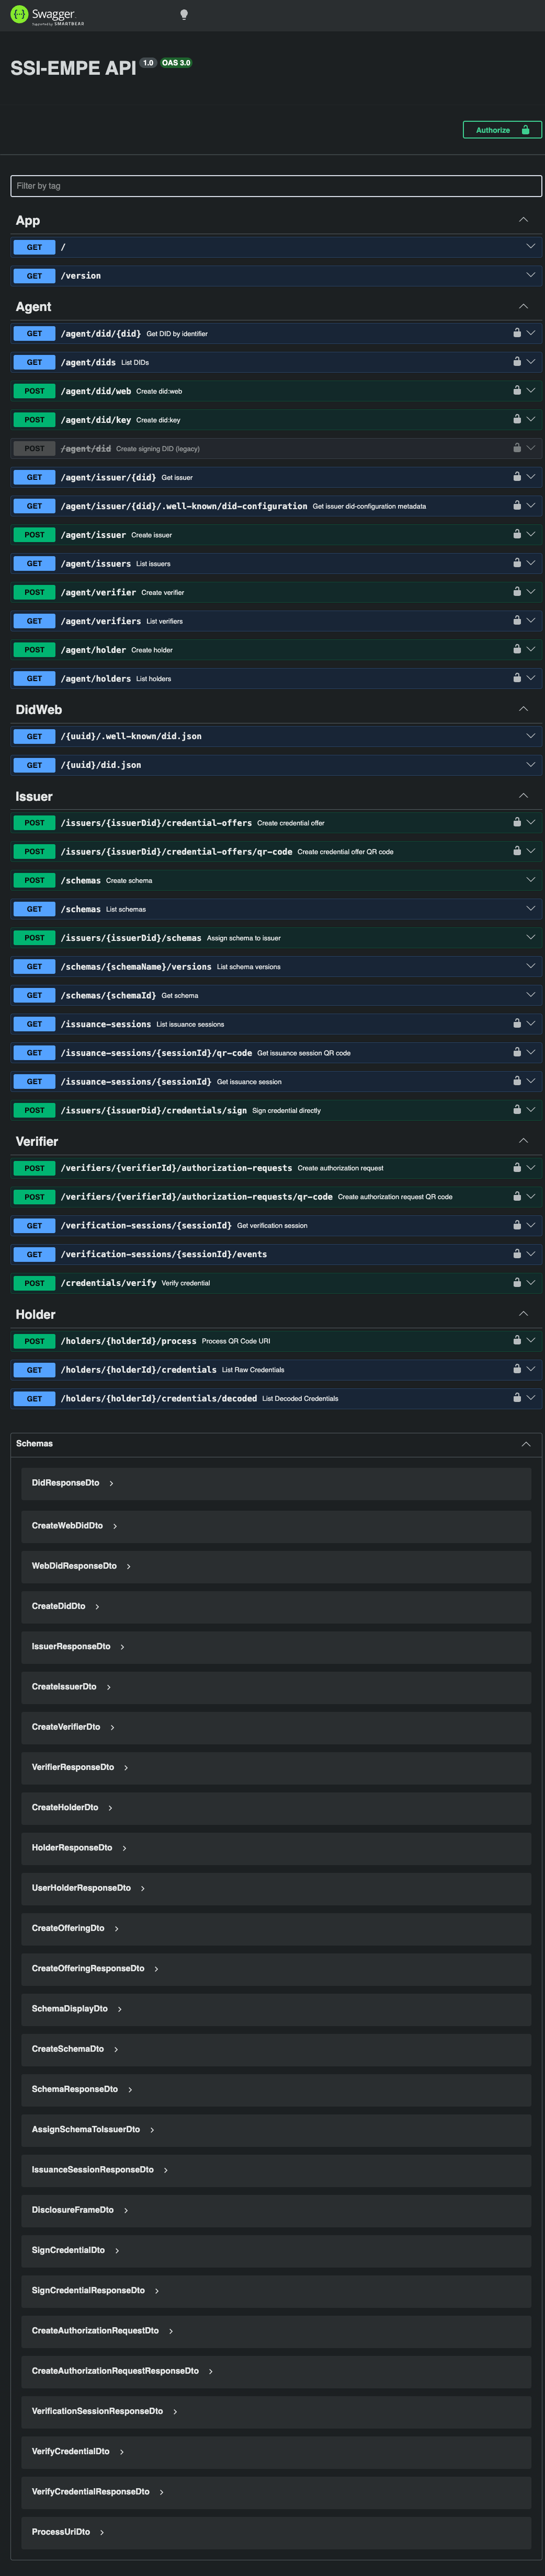Click the Filter by tag field
Viewport: 545px width, 2576px height.
276,186
